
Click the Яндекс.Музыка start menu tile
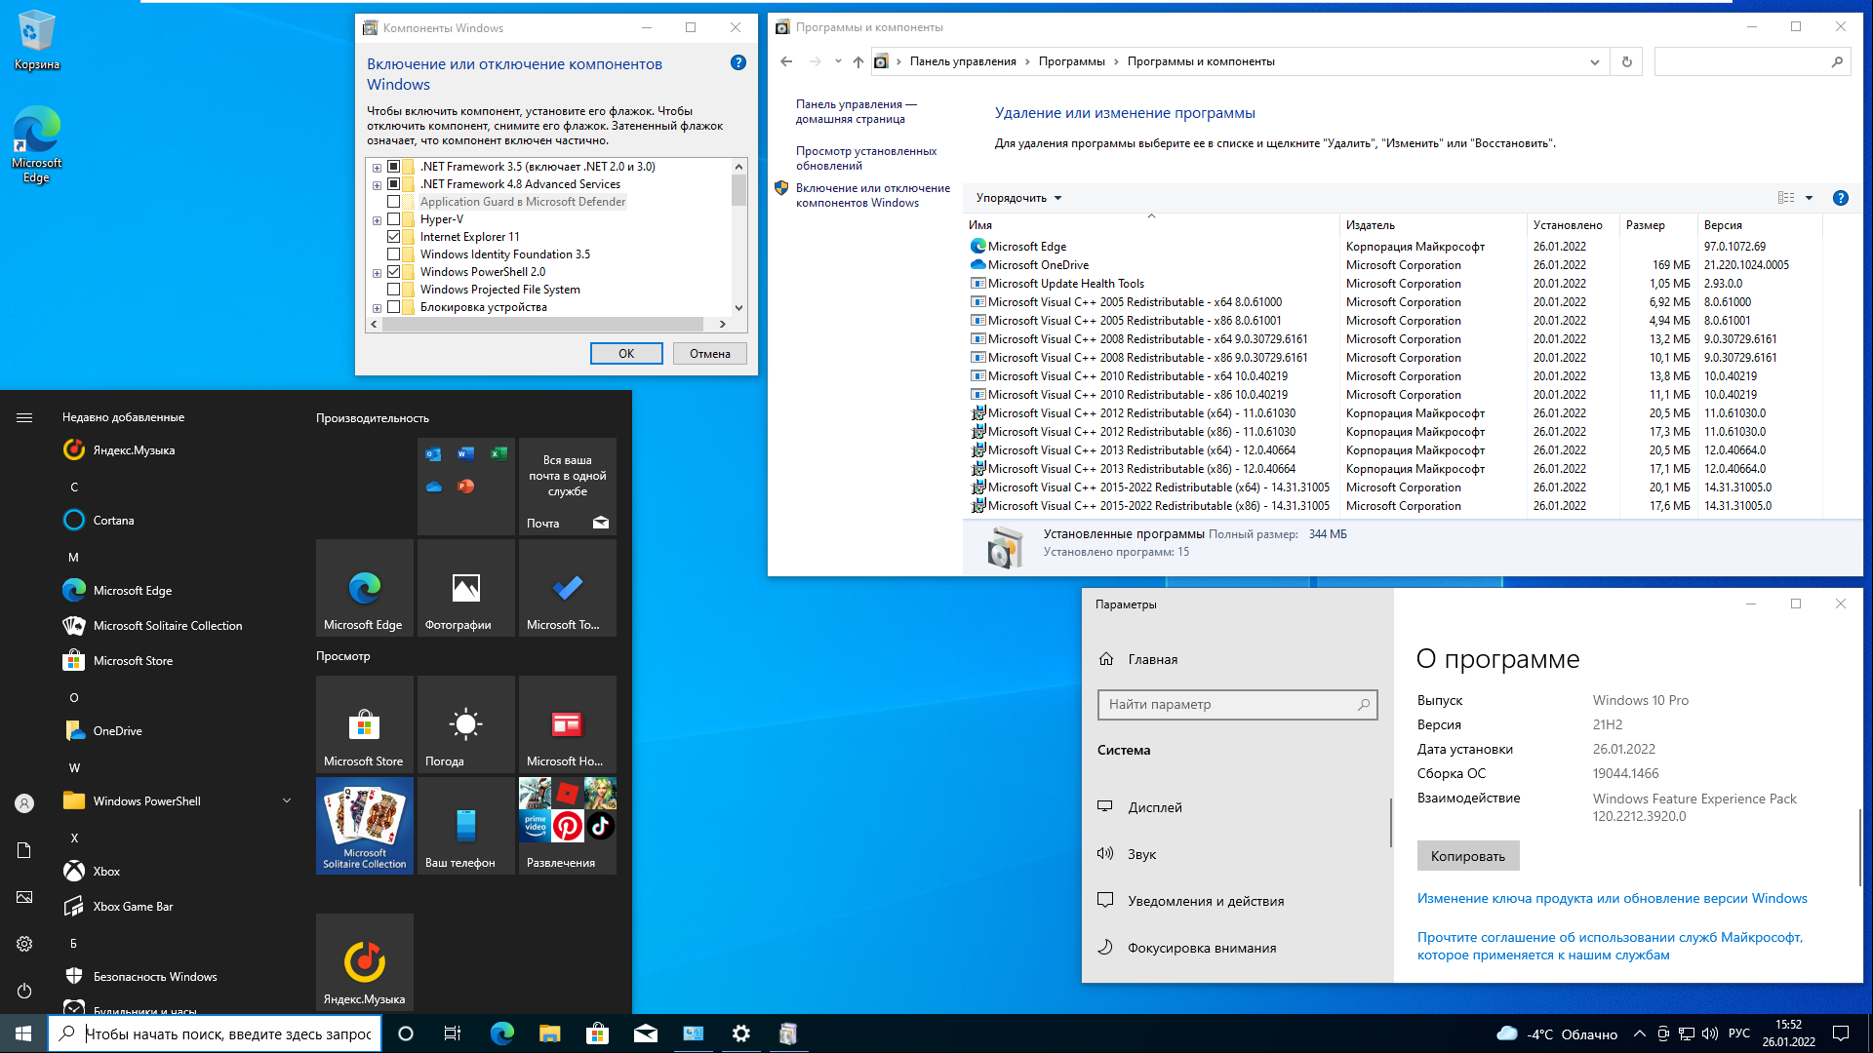pos(364,961)
